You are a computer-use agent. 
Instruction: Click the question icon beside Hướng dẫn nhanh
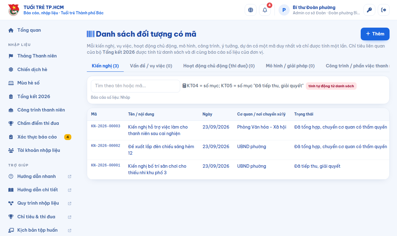pyautogui.click(x=11, y=176)
